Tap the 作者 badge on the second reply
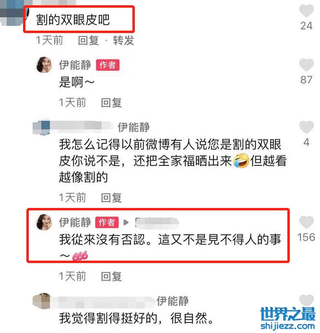This screenshot has width=320, height=333. tap(107, 222)
